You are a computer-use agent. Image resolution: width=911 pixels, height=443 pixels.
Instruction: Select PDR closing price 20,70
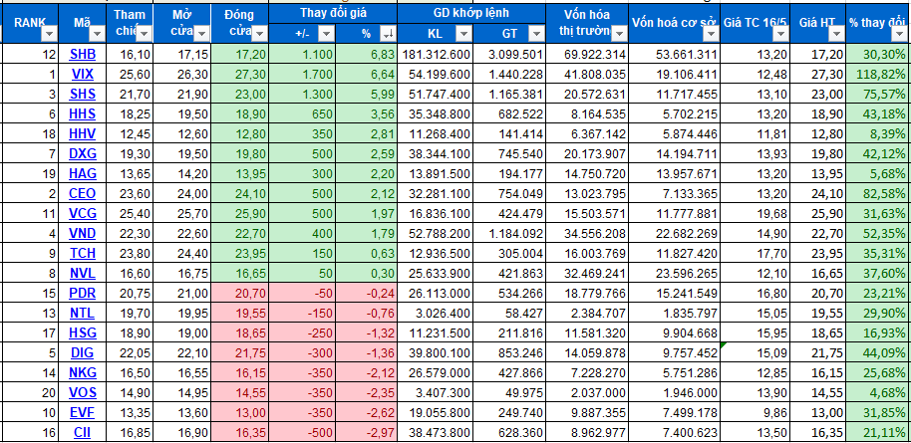239,294
